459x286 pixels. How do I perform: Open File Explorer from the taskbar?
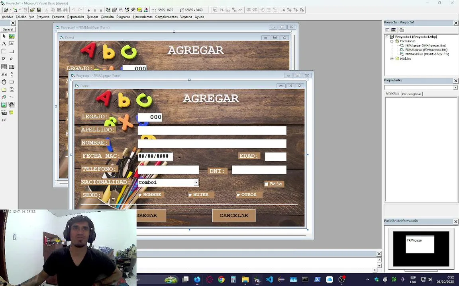[x=245, y=280]
